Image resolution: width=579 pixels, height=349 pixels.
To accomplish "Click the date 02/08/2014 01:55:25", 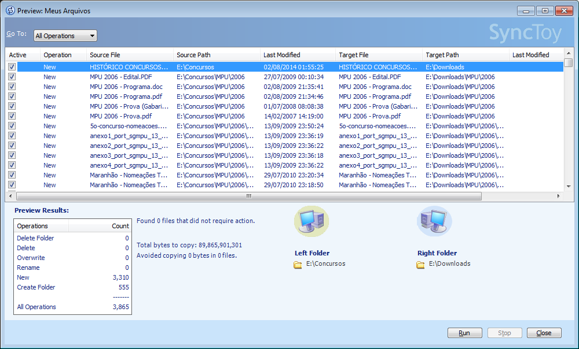I will (294, 67).
